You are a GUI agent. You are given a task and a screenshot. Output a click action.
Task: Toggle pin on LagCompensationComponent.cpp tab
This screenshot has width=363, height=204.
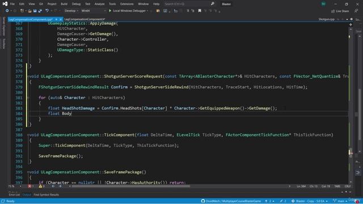point(56,19)
